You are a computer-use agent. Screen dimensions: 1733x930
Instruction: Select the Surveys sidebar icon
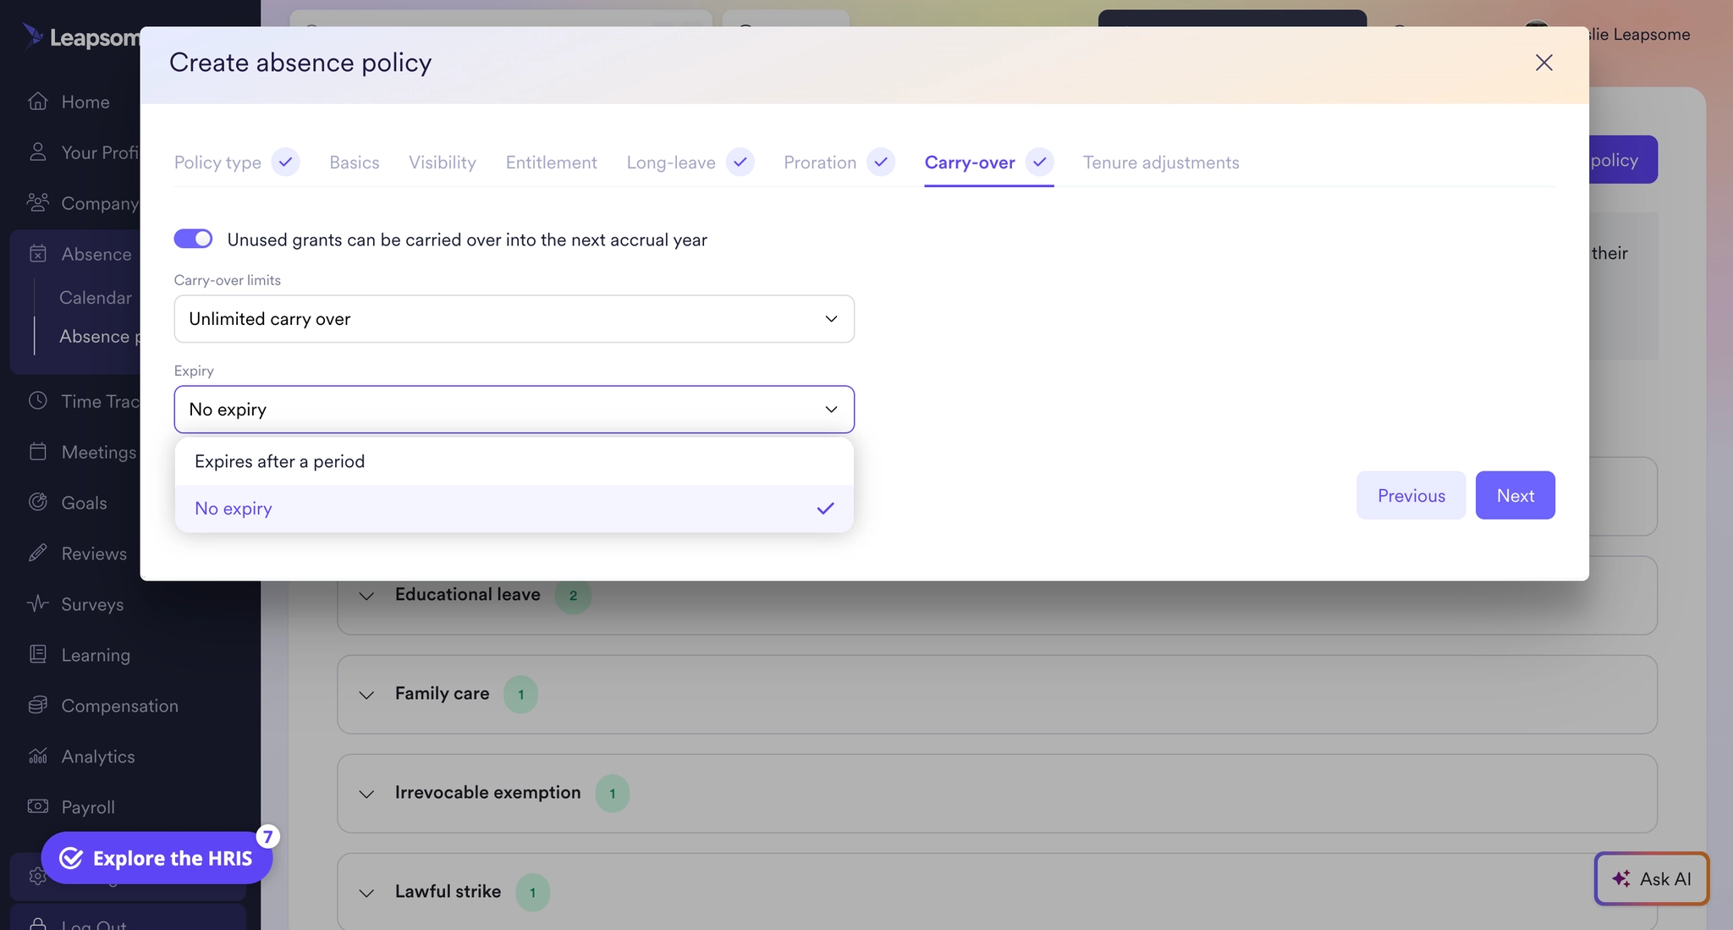(38, 603)
